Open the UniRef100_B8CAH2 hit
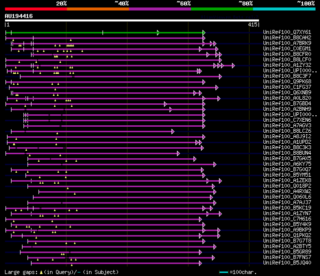 287,37
